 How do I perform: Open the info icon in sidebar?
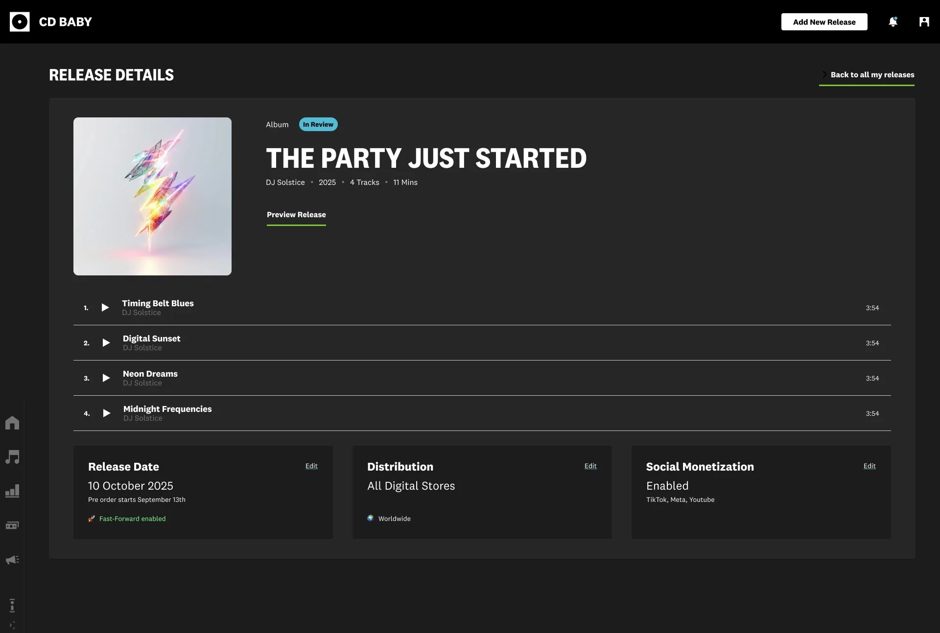[x=12, y=605]
